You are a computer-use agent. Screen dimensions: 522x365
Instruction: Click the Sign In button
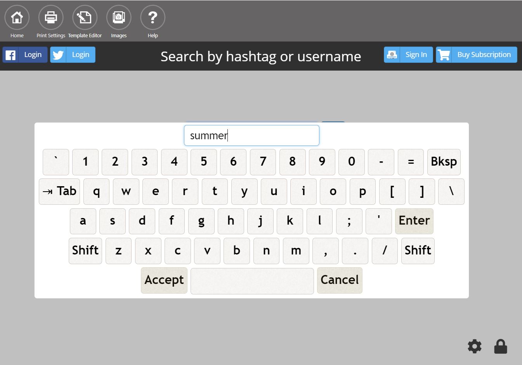[416, 54]
